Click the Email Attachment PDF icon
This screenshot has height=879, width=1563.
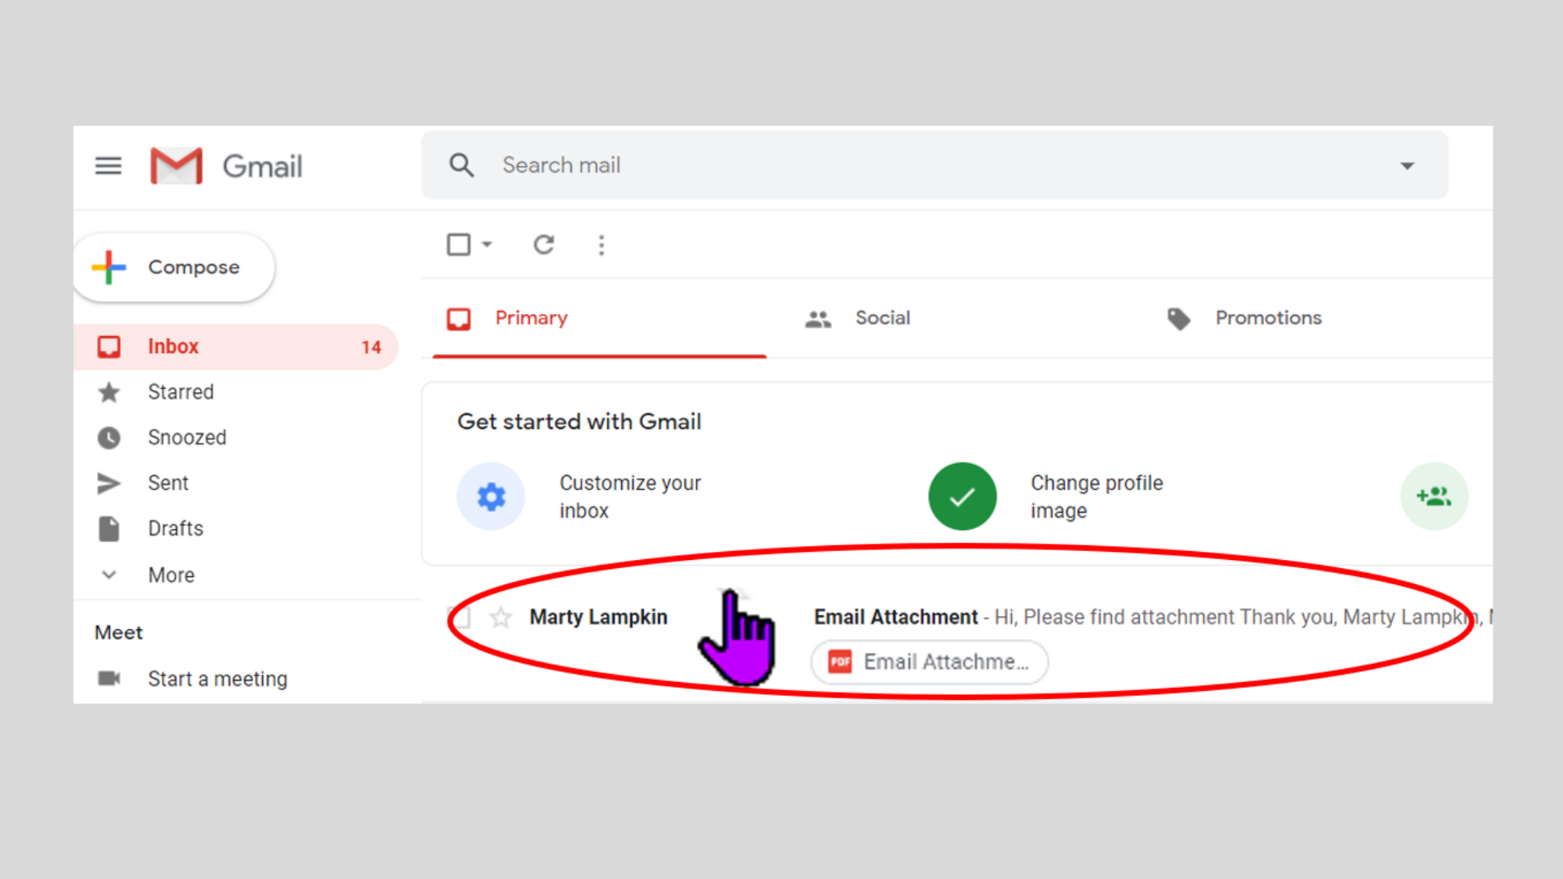click(841, 663)
